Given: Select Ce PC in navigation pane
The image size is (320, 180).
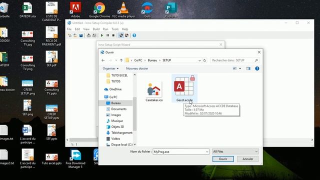Looking at the screenshot, I should pos(113,97).
